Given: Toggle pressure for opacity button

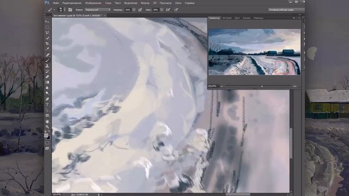Looking at the screenshot, I should (x=140, y=10).
